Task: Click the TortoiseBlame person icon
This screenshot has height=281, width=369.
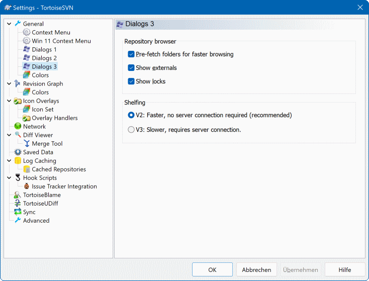Action: 18,195
